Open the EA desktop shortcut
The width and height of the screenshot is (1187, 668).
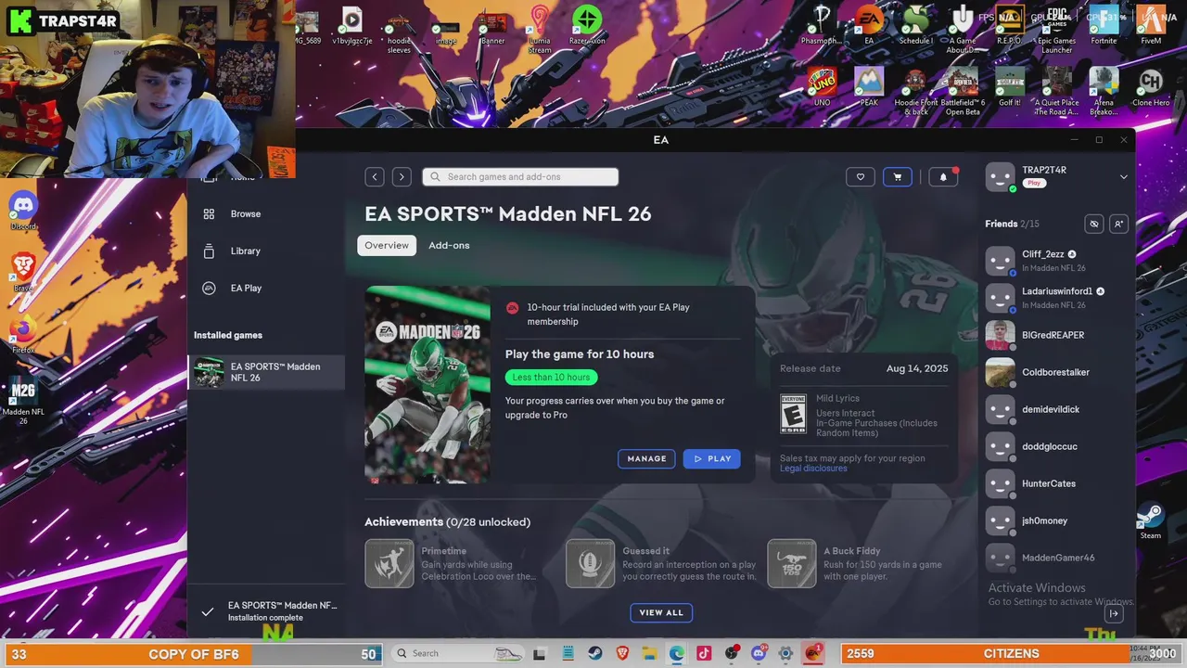[869, 25]
